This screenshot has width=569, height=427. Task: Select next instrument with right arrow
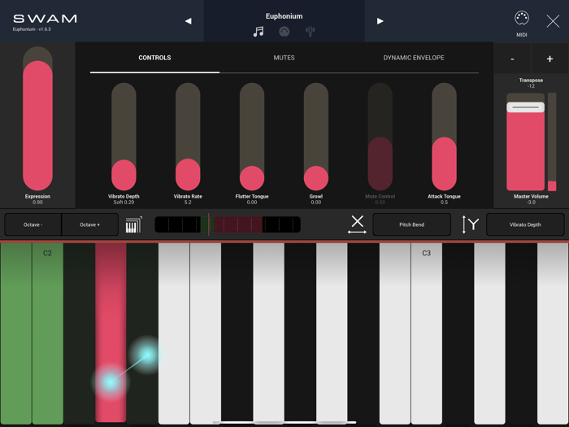[x=380, y=21]
